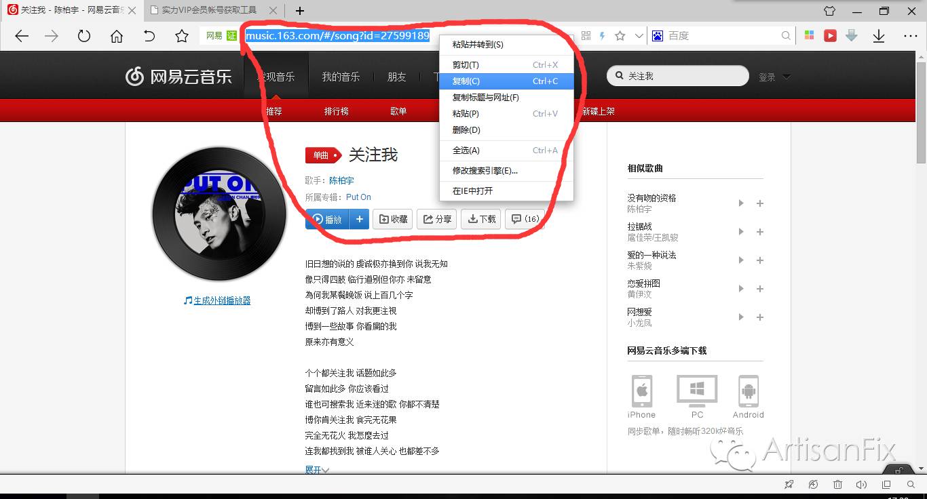Click the PC download icon
Viewport: 927px width, 499px height.
(x=697, y=391)
